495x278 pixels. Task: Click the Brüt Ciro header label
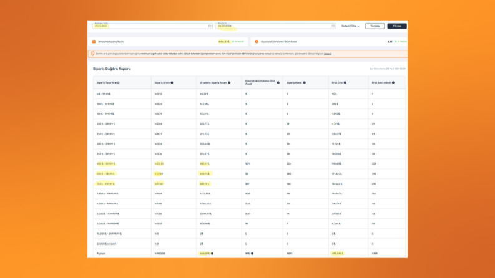tap(337, 82)
